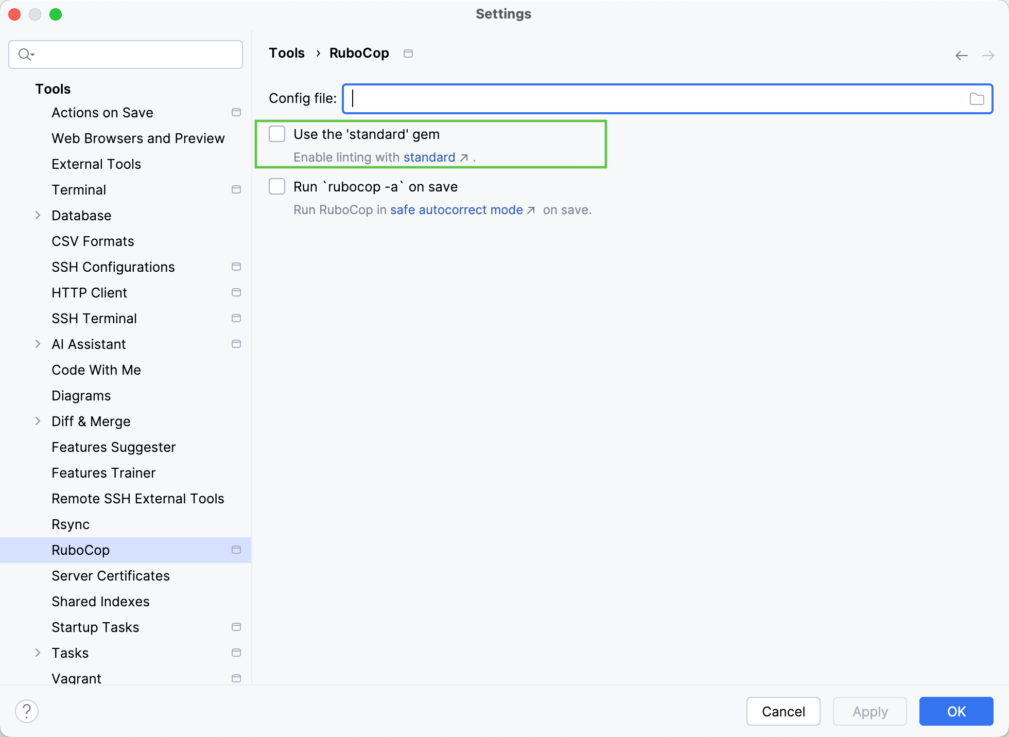Screen dimensions: 1009x737
Task: Click the search magnifier icon
Action: [x=26, y=54]
